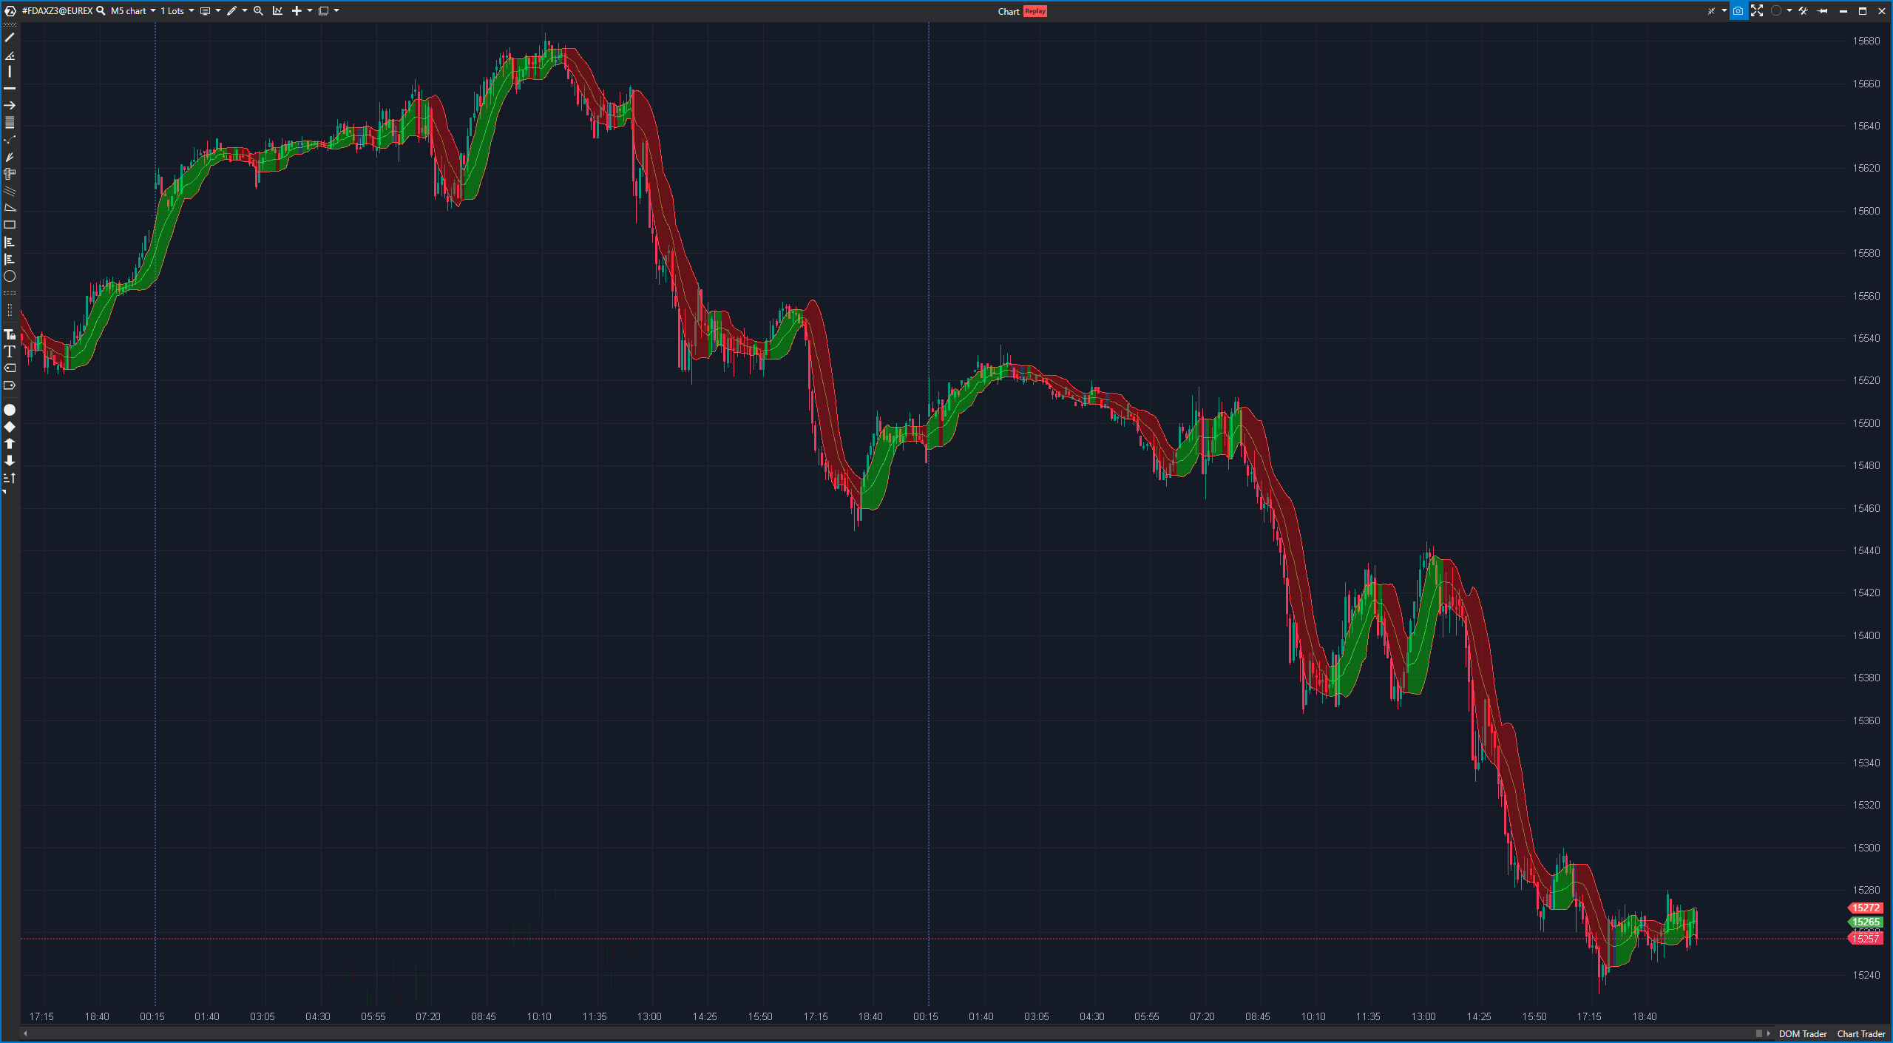
Task: Expand the pencil drawing options dropdown
Action: 245,11
